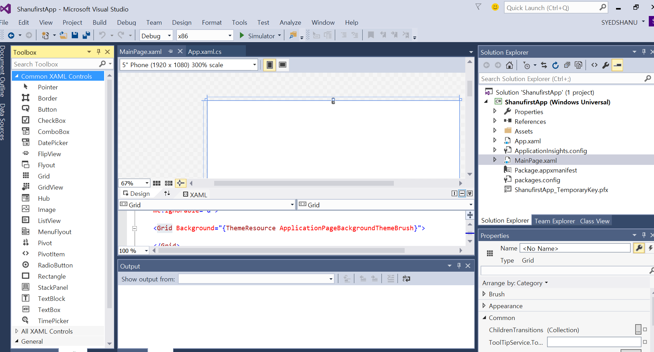This screenshot has height=352, width=654.
Task: Open the Simulator target dropdown arrow
Action: pyautogui.click(x=279, y=35)
